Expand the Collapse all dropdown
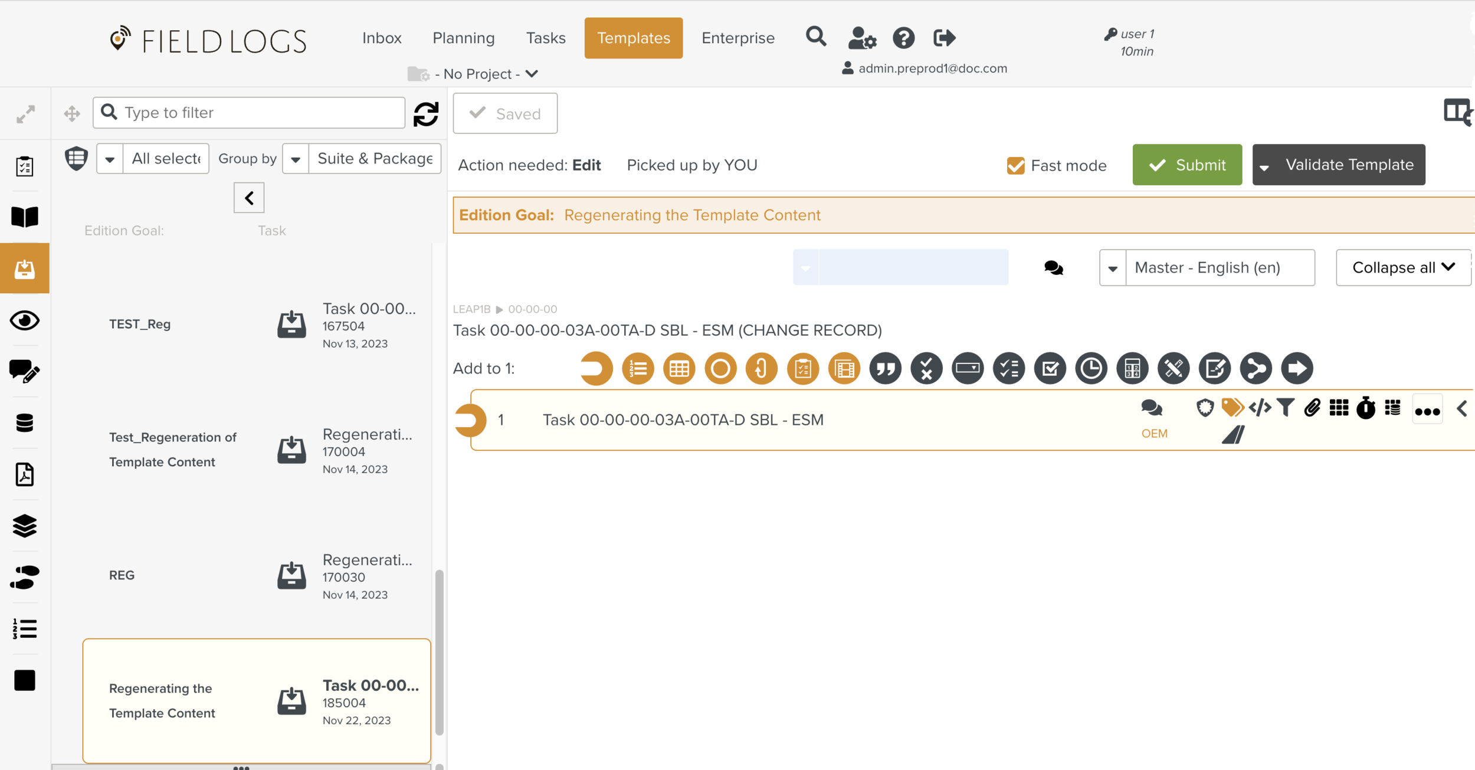 [1402, 268]
